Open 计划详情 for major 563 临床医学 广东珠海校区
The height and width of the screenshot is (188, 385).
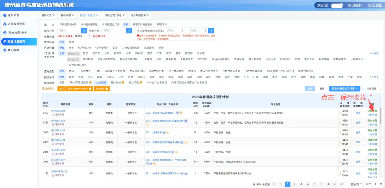[372, 163]
